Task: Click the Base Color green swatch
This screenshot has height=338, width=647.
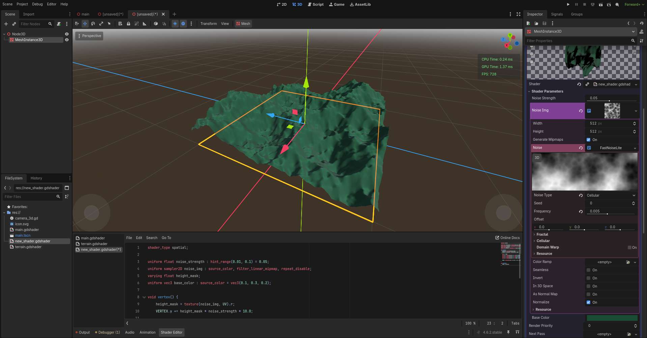Action: [612, 318]
